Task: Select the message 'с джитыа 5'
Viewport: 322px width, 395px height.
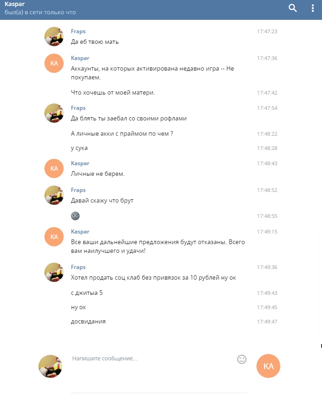Action: (87, 293)
